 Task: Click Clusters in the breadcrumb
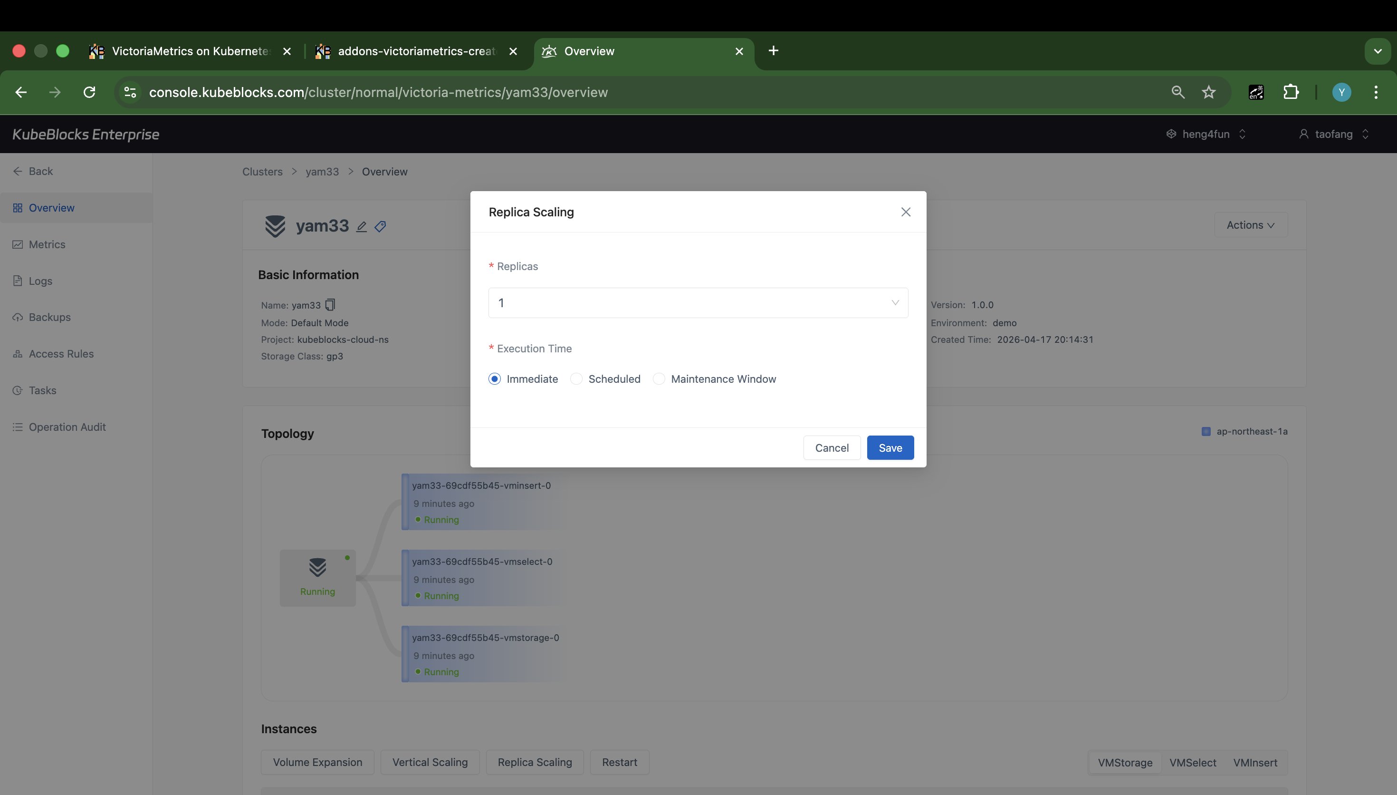tap(262, 172)
